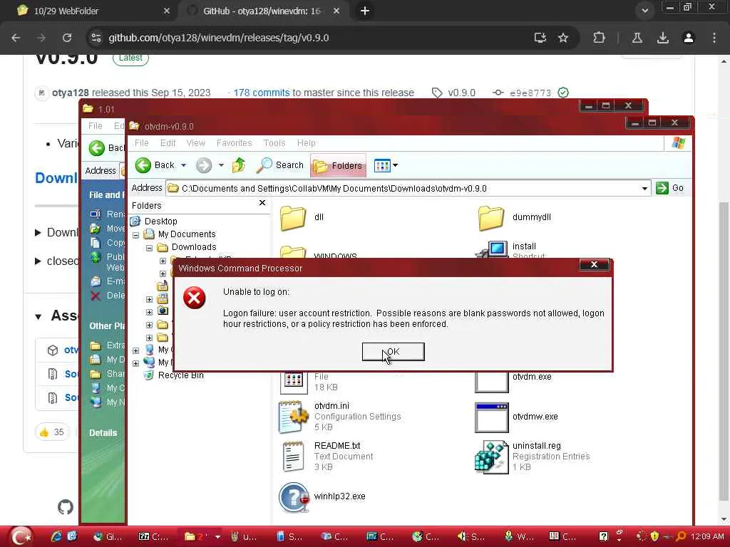Click the Details heading in the 1.01 task pane
This screenshot has width=730, height=547.
(x=103, y=432)
